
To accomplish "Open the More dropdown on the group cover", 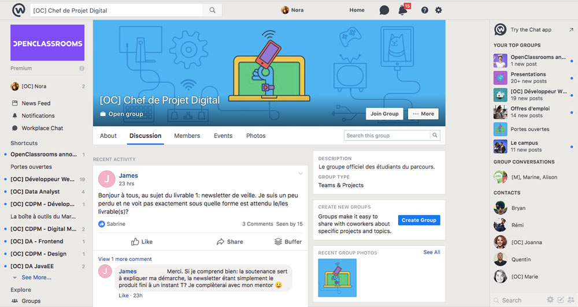I will point(423,114).
